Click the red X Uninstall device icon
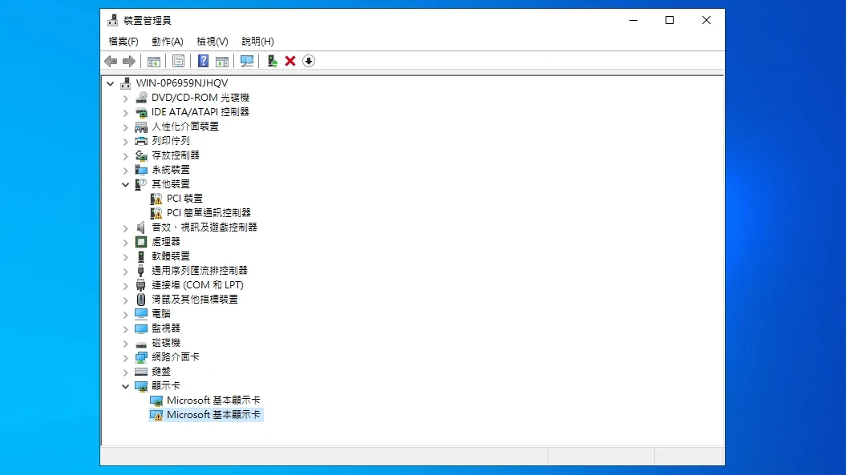846x475 pixels. pos(290,61)
